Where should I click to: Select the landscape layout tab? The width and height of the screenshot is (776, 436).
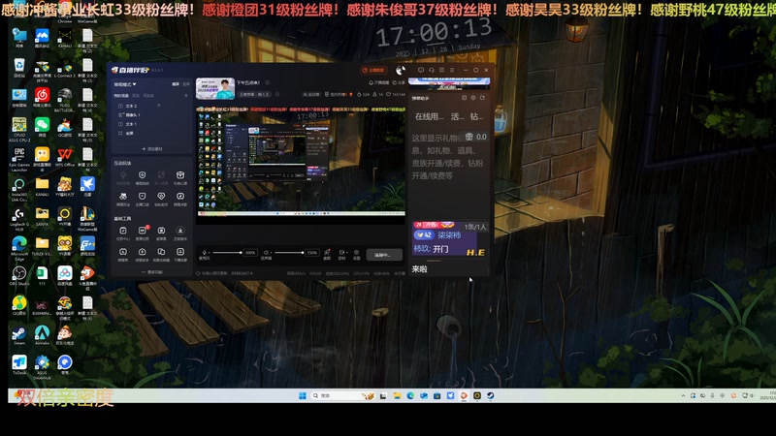click(x=176, y=84)
